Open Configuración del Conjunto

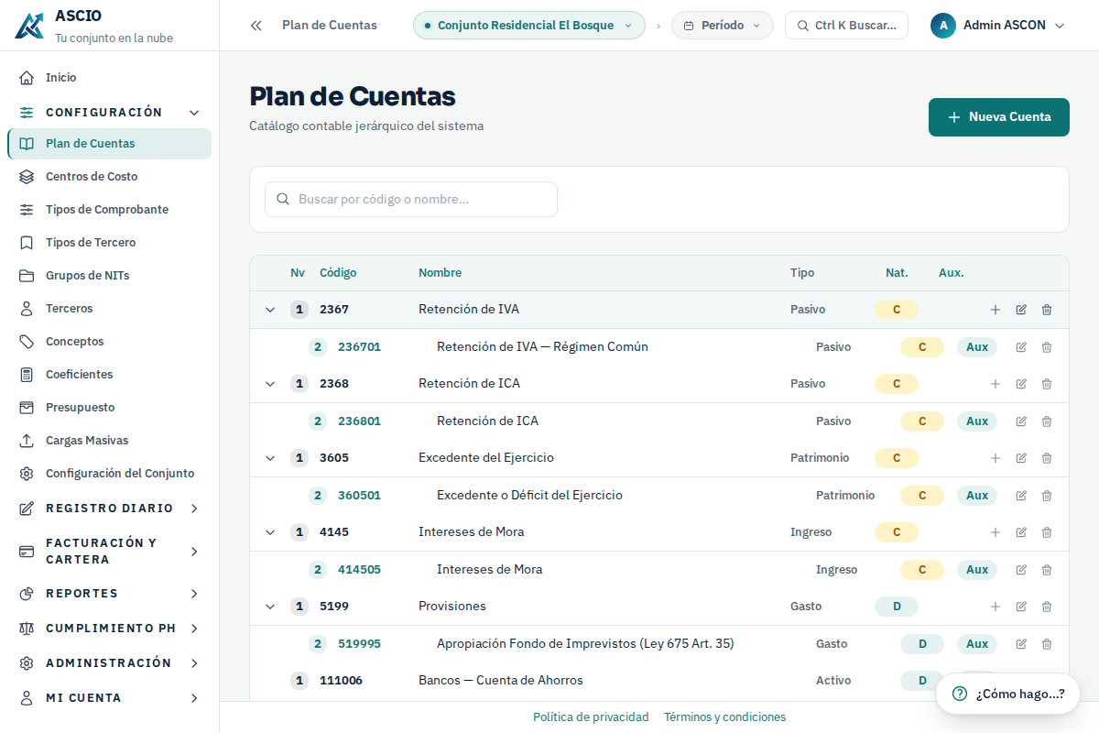pyautogui.click(x=110, y=474)
